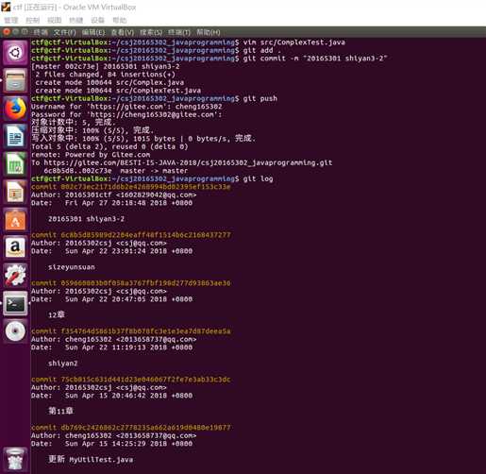Click the VirtualBox icon in the title bar
This screenshot has height=474, width=486.
6,7
